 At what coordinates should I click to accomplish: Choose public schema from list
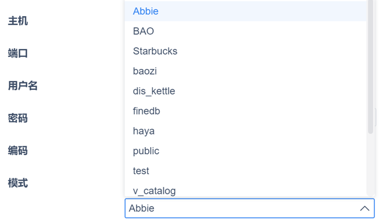[146, 151]
